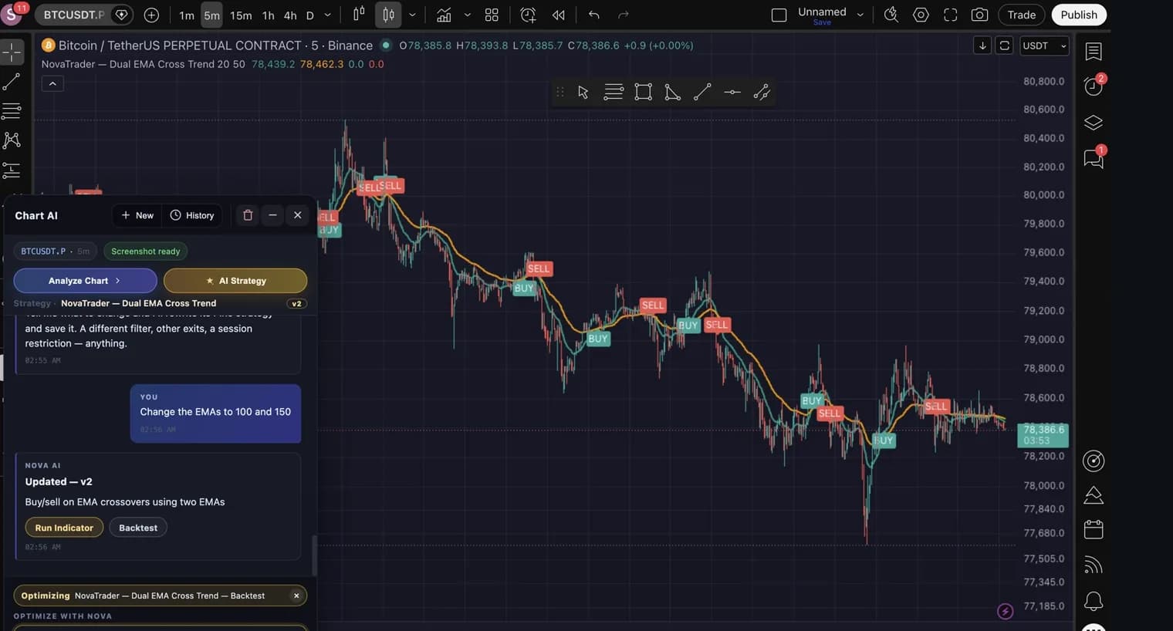This screenshot has width=1173, height=631.
Task: Select the crosshair cursor tool in left toolbar
Action: point(12,52)
